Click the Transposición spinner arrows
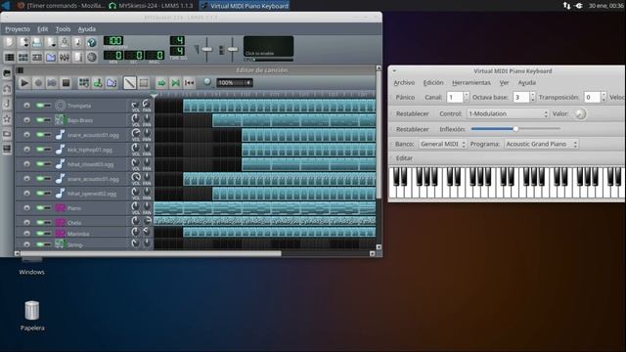The width and height of the screenshot is (626, 352). click(x=604, y=97)
